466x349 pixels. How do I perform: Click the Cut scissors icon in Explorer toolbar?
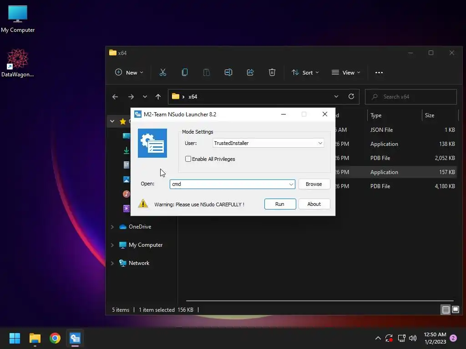point(163,72)
